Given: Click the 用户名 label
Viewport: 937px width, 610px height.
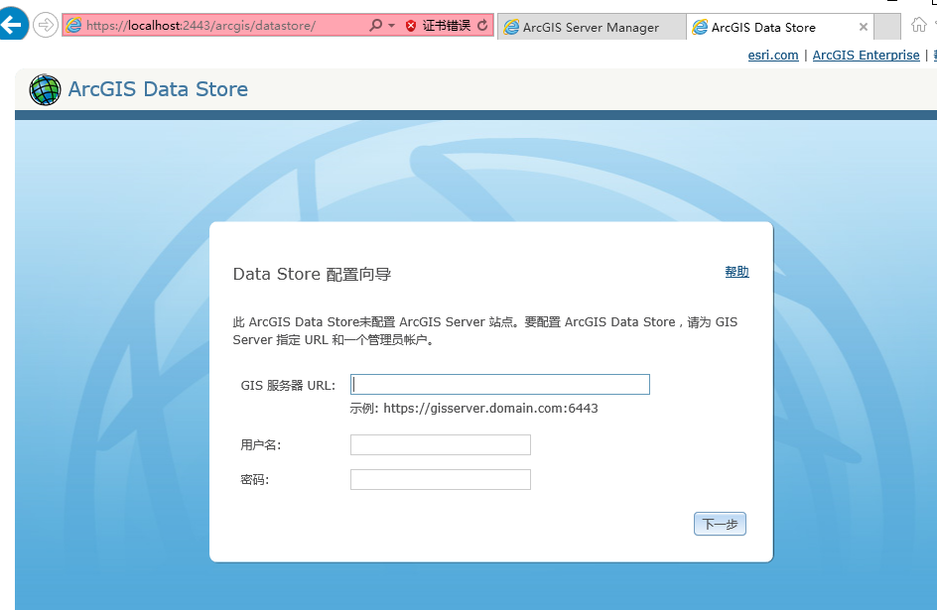Looking at the screenshot, I should tap(260, 444).
